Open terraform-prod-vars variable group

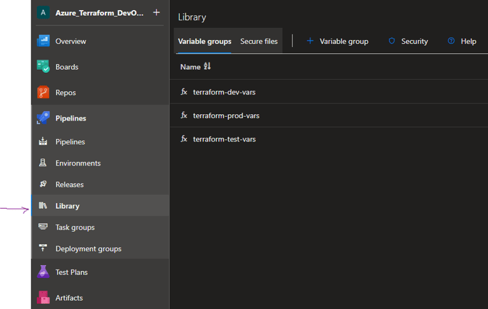[x=226, y=115]
